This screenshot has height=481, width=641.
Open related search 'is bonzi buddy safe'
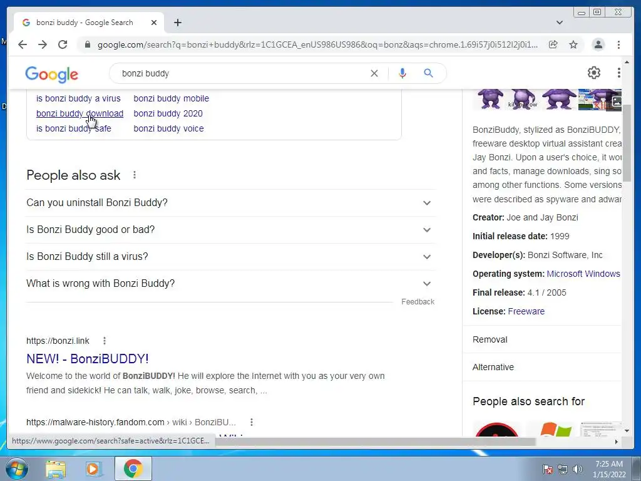point(74,128)
